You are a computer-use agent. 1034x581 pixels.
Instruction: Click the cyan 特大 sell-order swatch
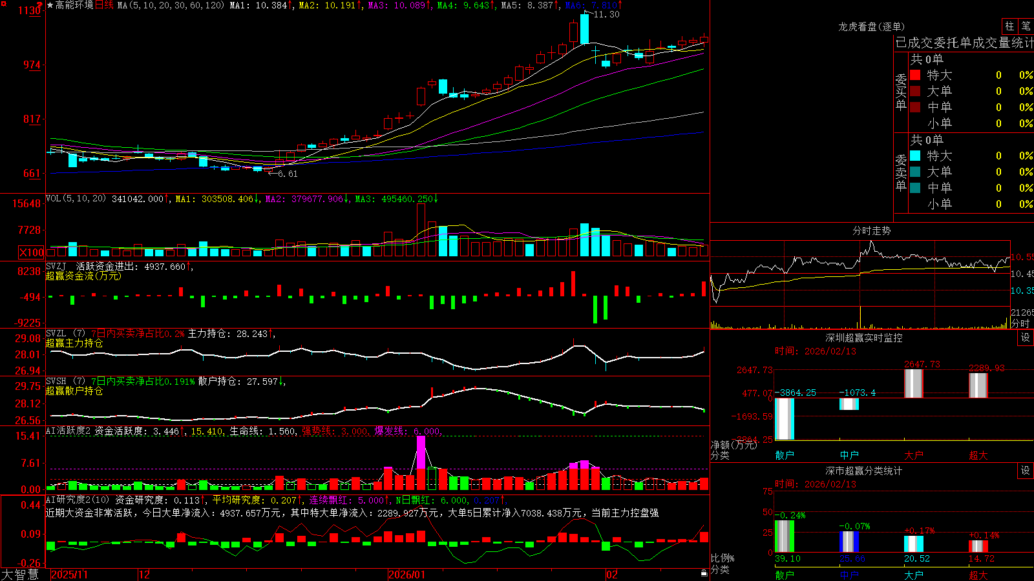915,156
